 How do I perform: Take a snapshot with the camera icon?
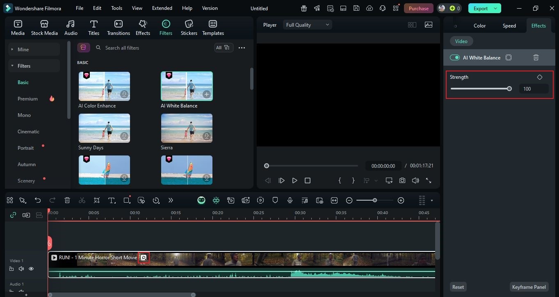[x=402, y=180]
